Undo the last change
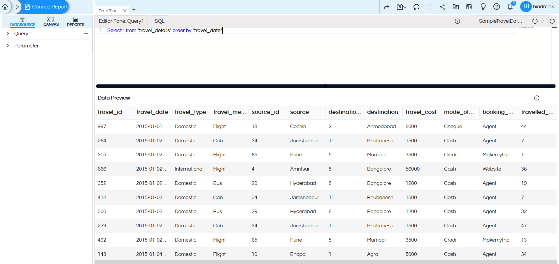Viewport: 559px width, 264px height. point(416,6)
